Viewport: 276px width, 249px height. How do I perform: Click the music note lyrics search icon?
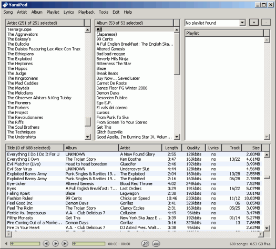pyautogui.click(x=145, y=244)
